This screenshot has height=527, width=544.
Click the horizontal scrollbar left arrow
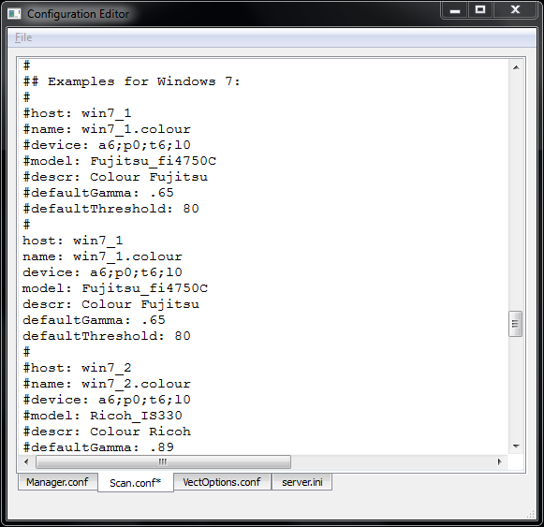click(26, 461)
